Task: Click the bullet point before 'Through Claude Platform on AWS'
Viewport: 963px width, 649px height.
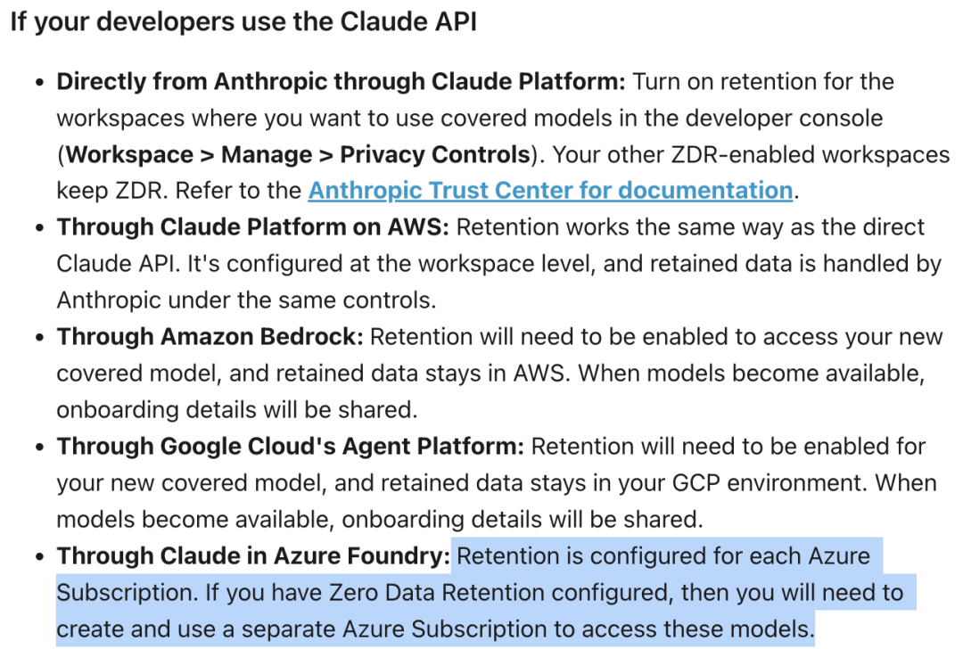Action: click(40, 228)
